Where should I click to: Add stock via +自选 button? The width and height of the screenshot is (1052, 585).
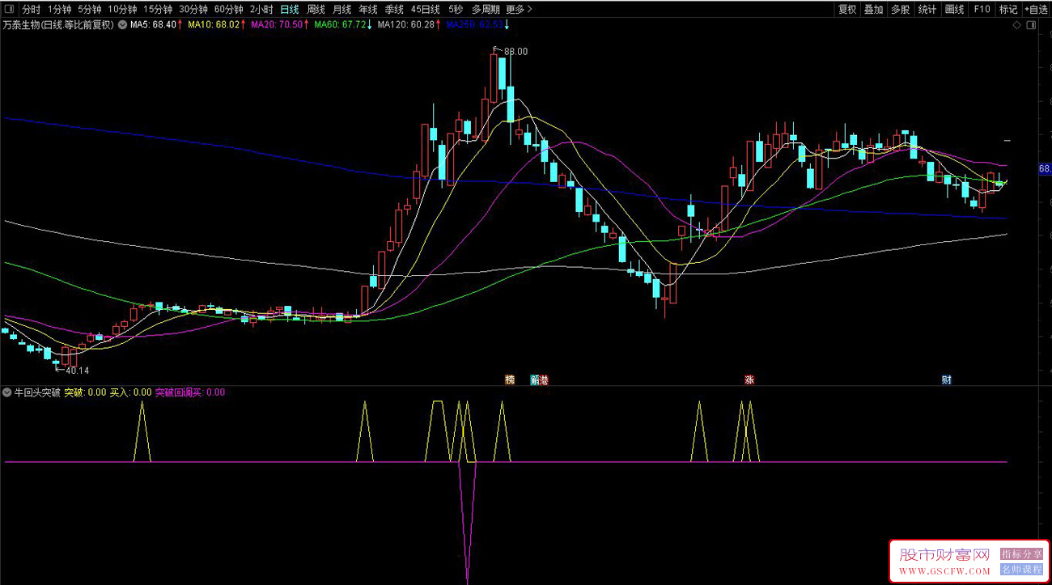pos(1036,10)
